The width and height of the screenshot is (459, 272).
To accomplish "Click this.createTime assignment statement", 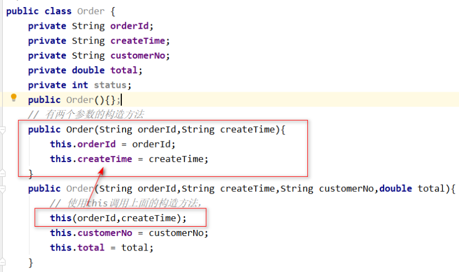I will tap(129, 159).
